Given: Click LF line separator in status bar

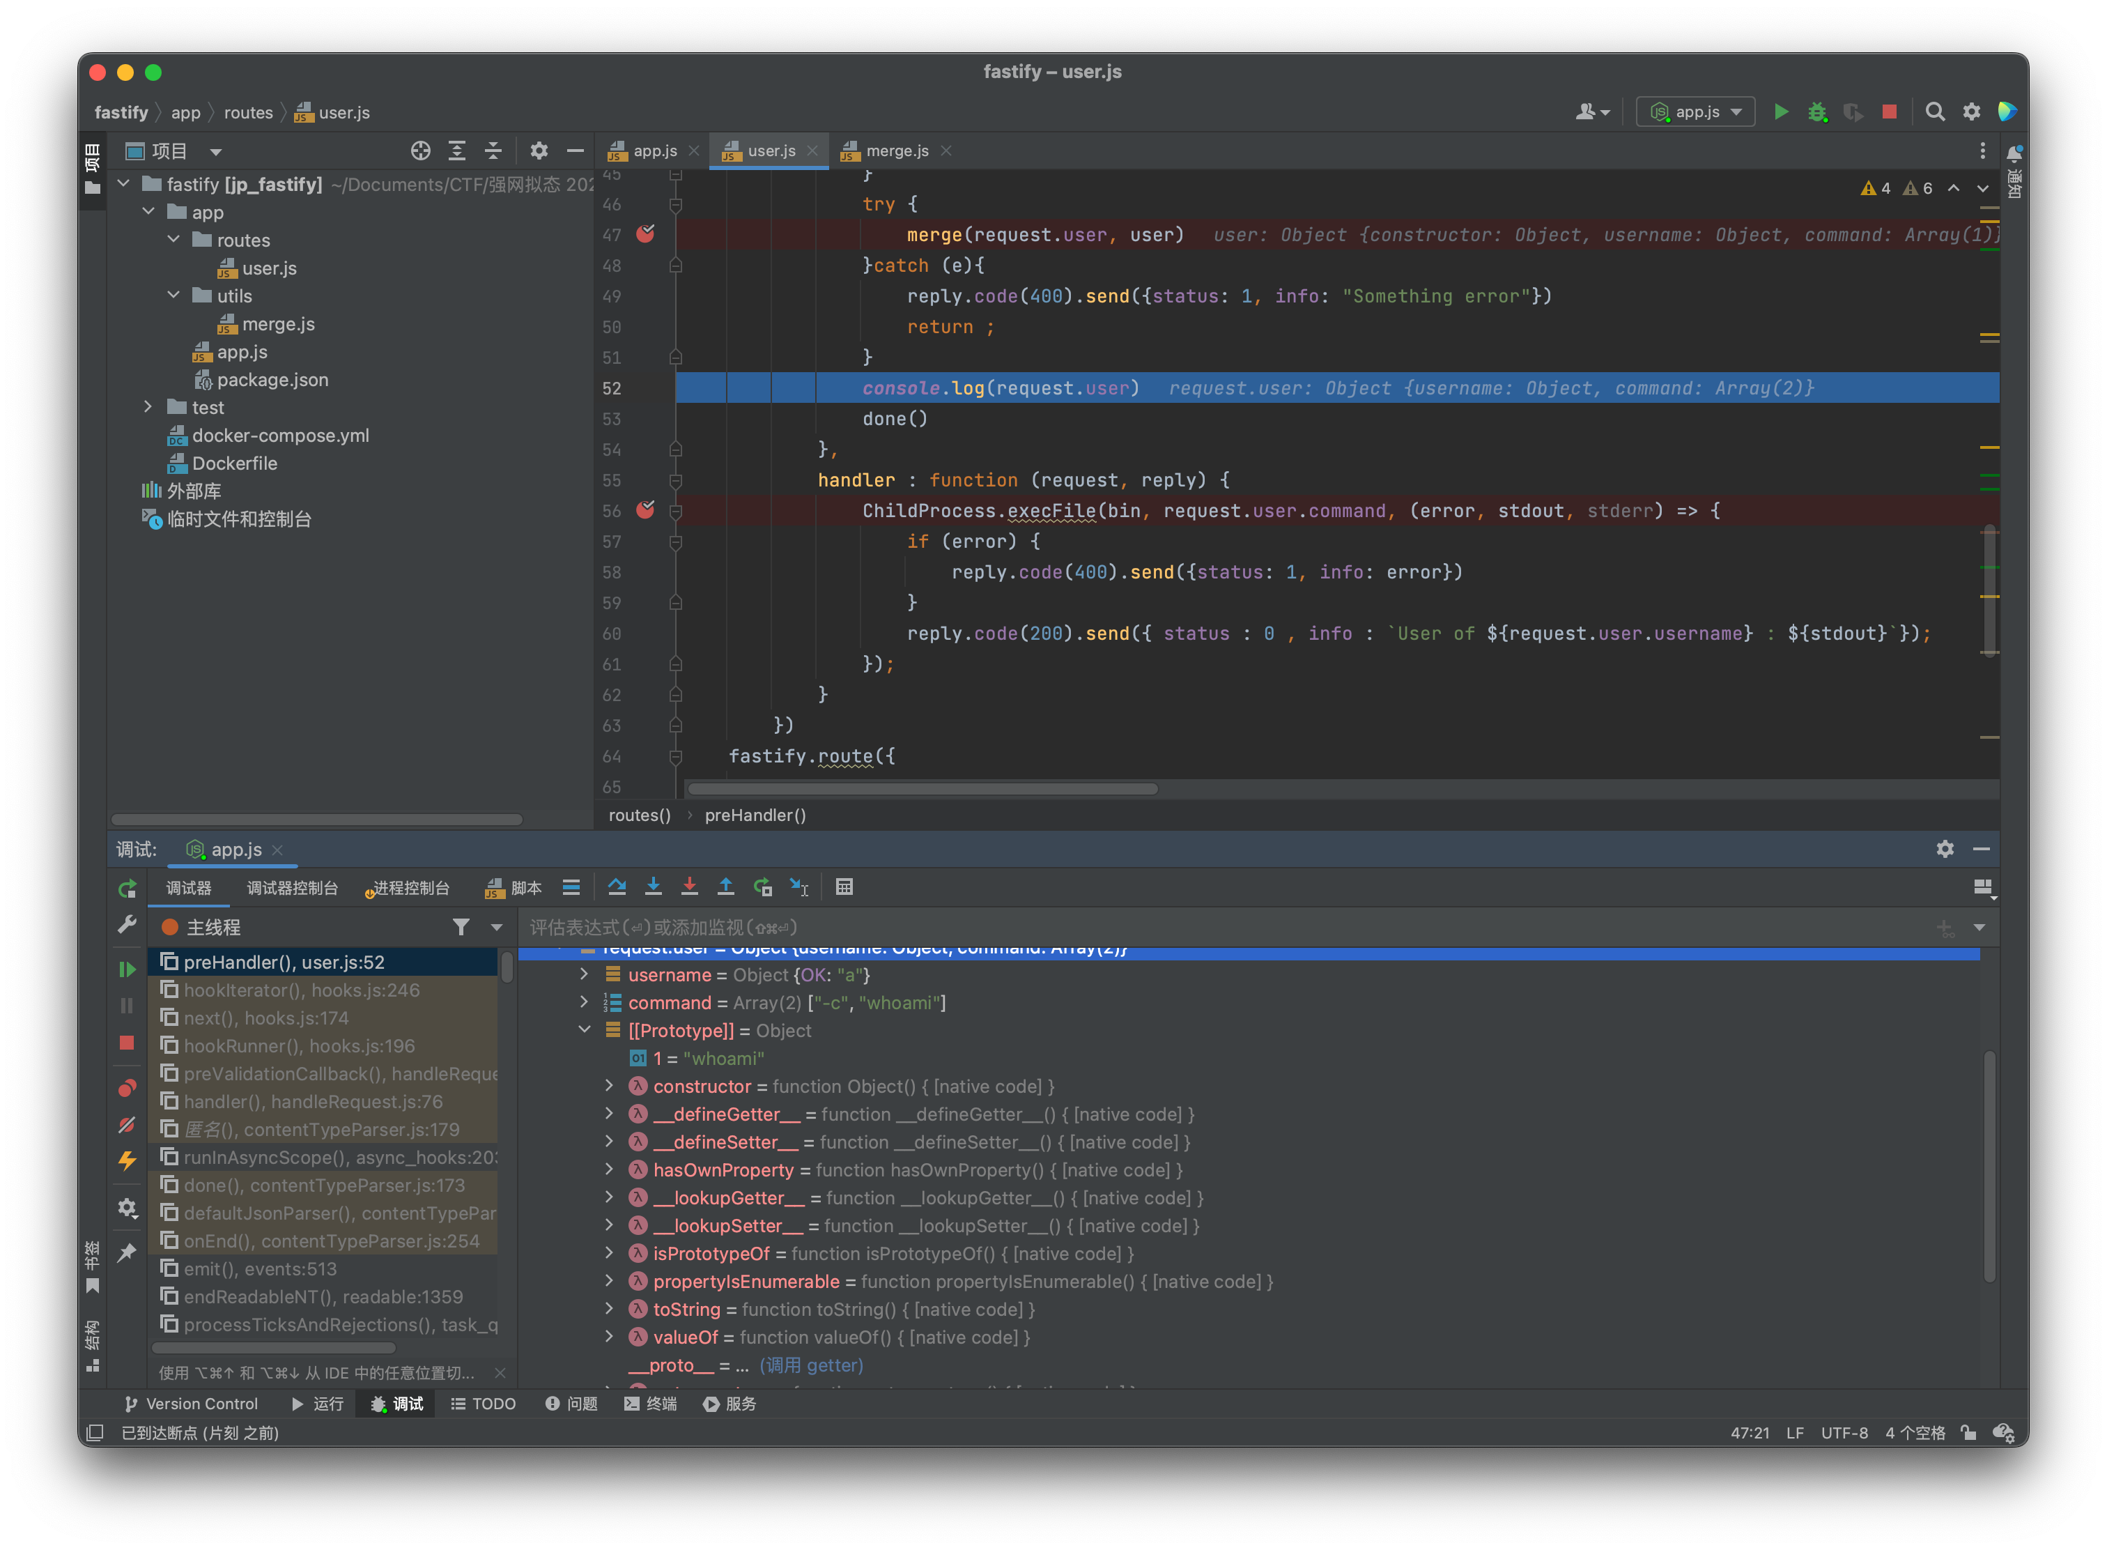Looking at the screenshot, I should (x=1795, y=1433).
